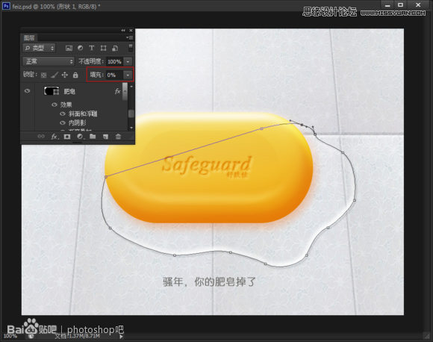
Task: Open the layers panel flyout menu
Action: click(129, 37)
